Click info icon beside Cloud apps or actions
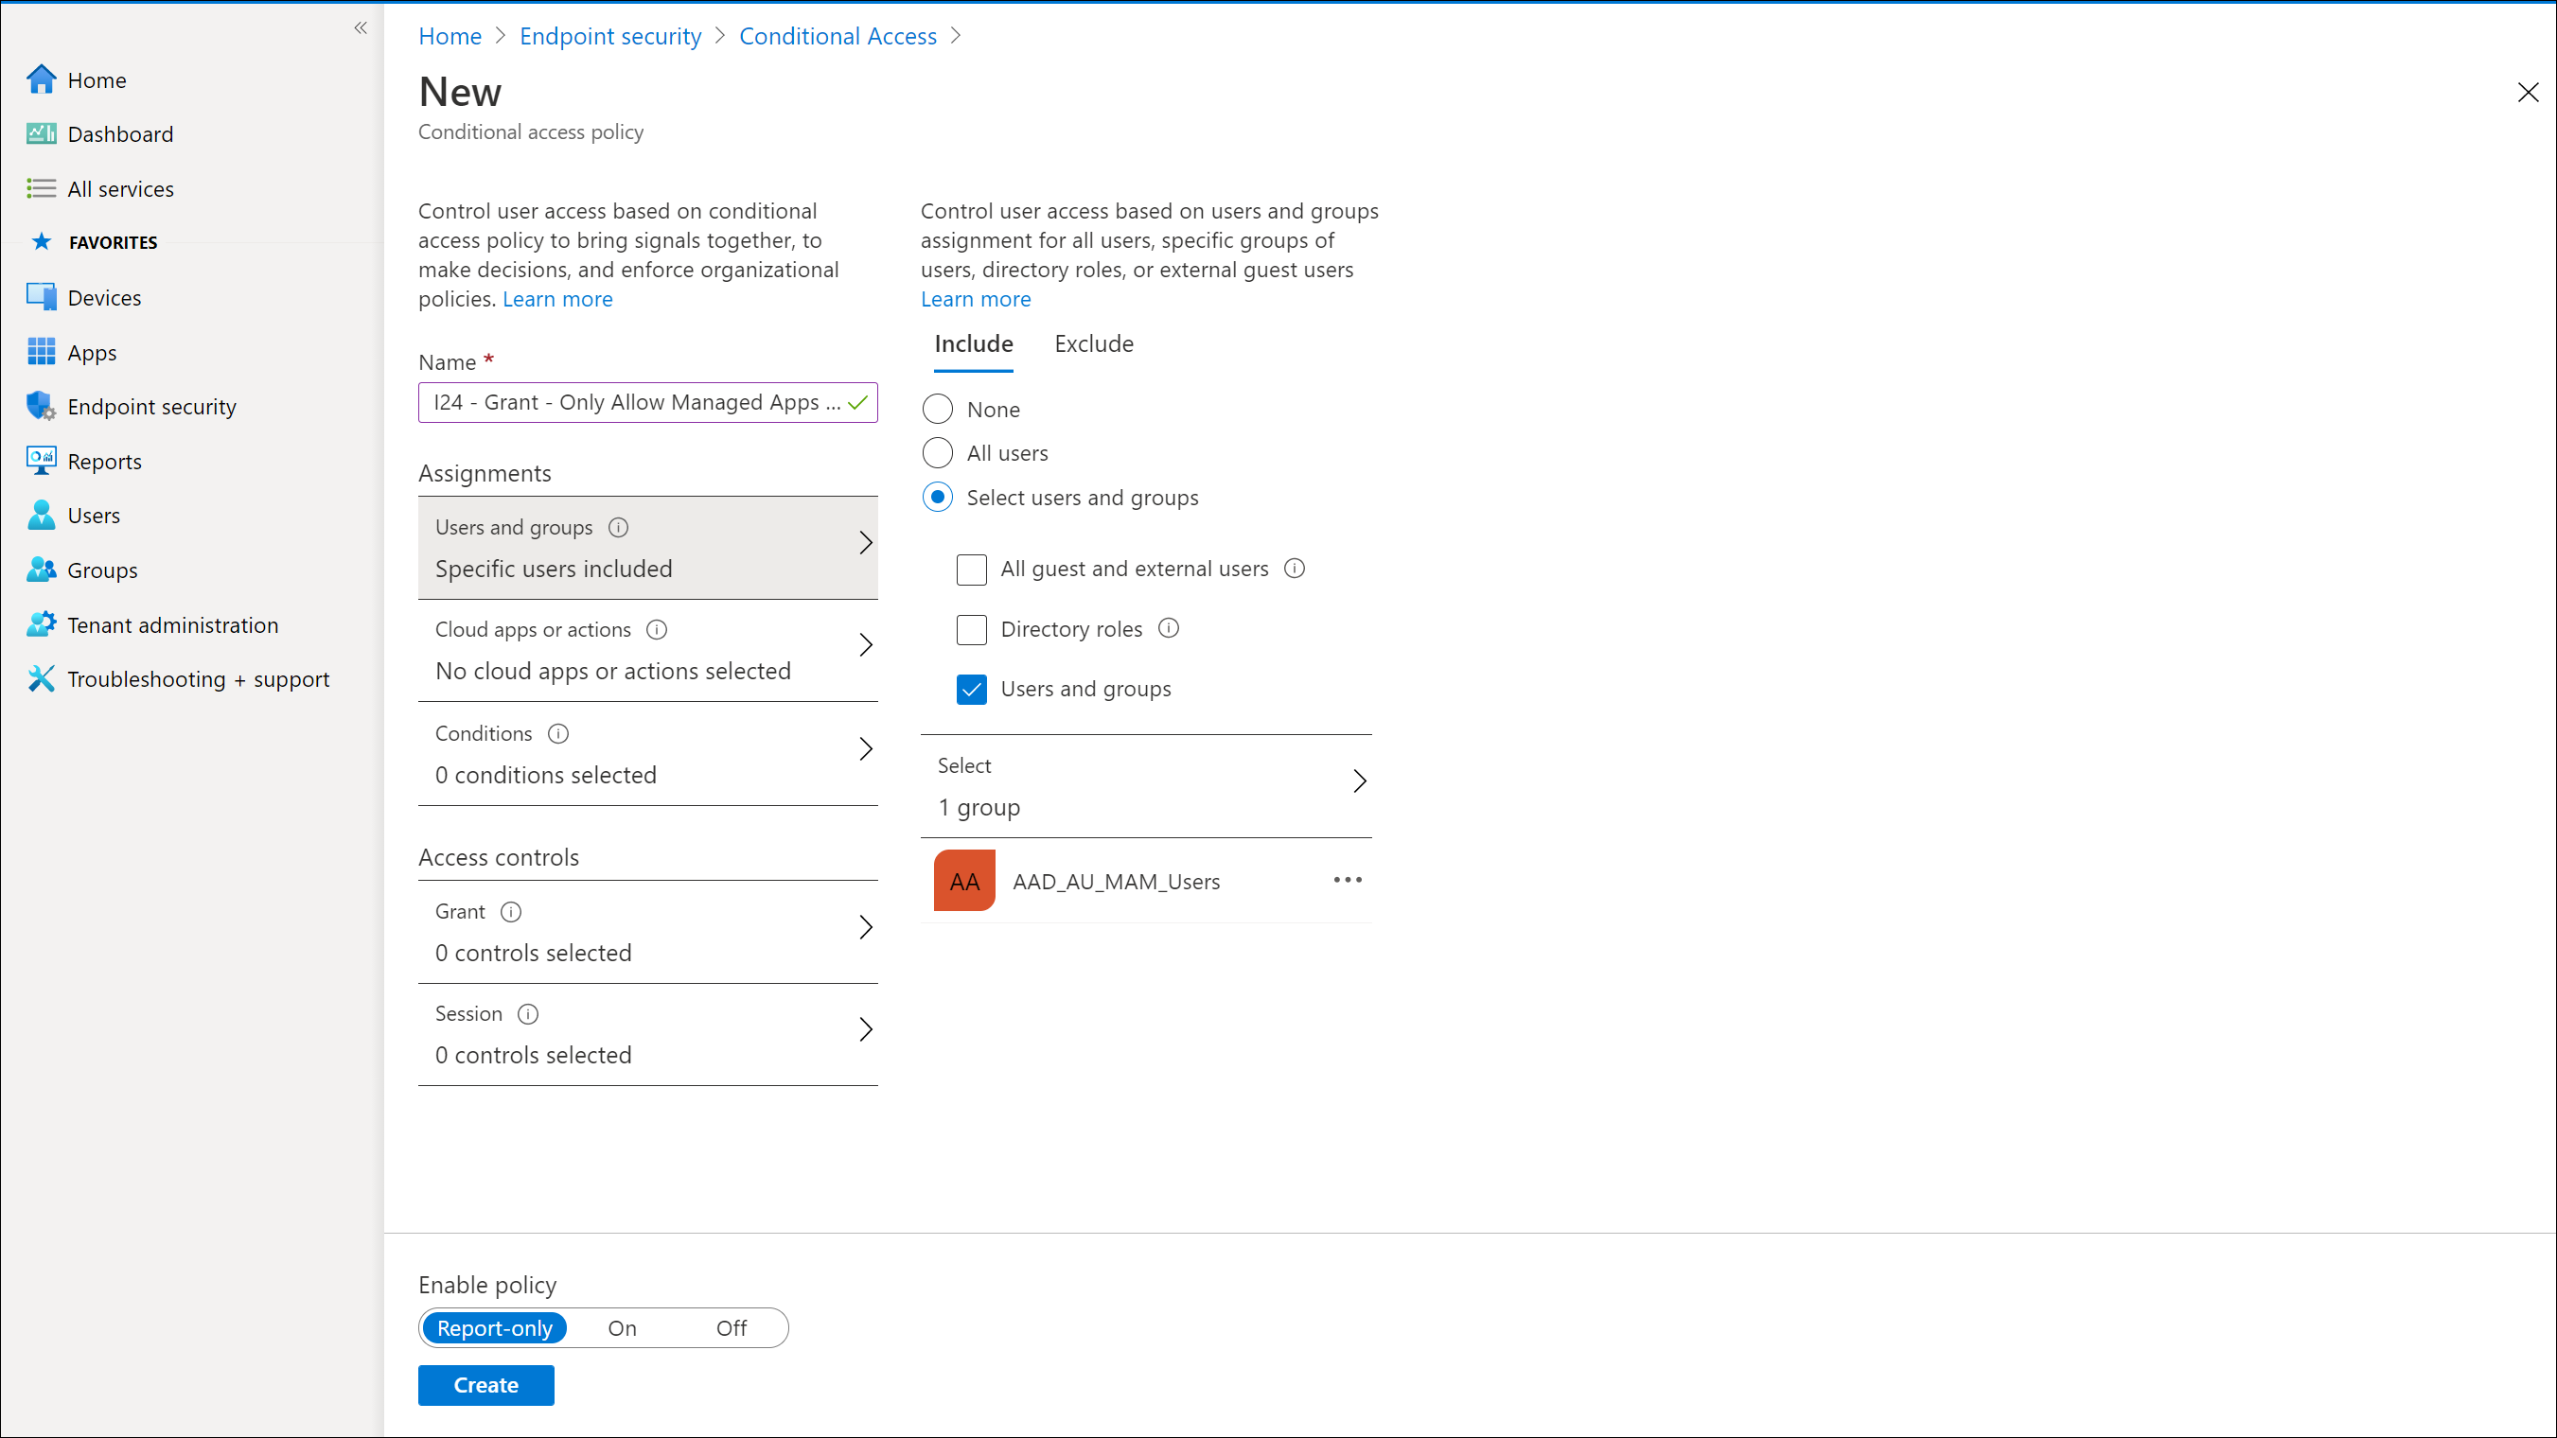The width and height of the screenshot is (2557, 1438). point(656,629)
